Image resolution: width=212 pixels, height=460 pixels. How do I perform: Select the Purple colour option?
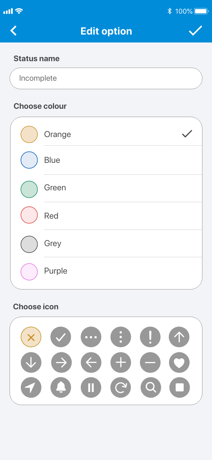56,271
